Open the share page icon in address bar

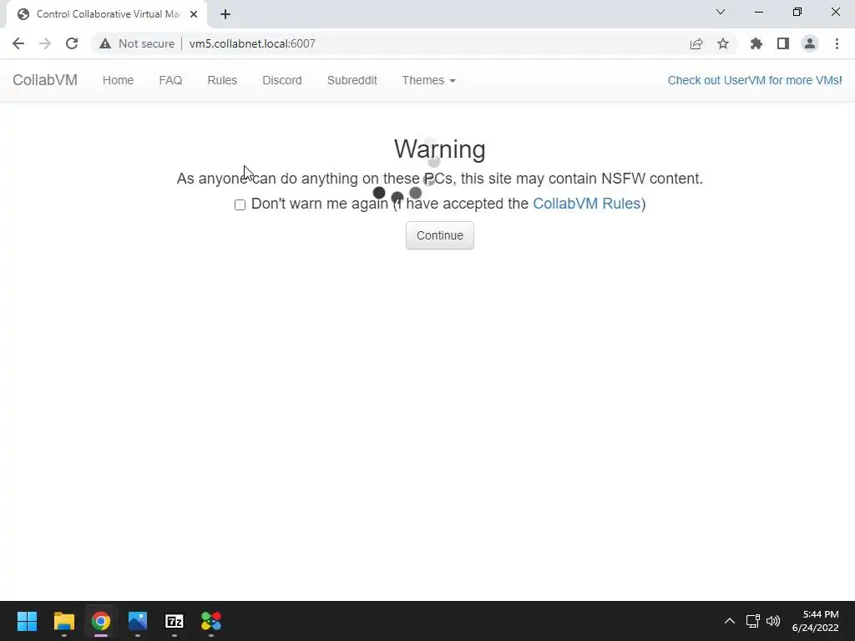pos(696,43)
